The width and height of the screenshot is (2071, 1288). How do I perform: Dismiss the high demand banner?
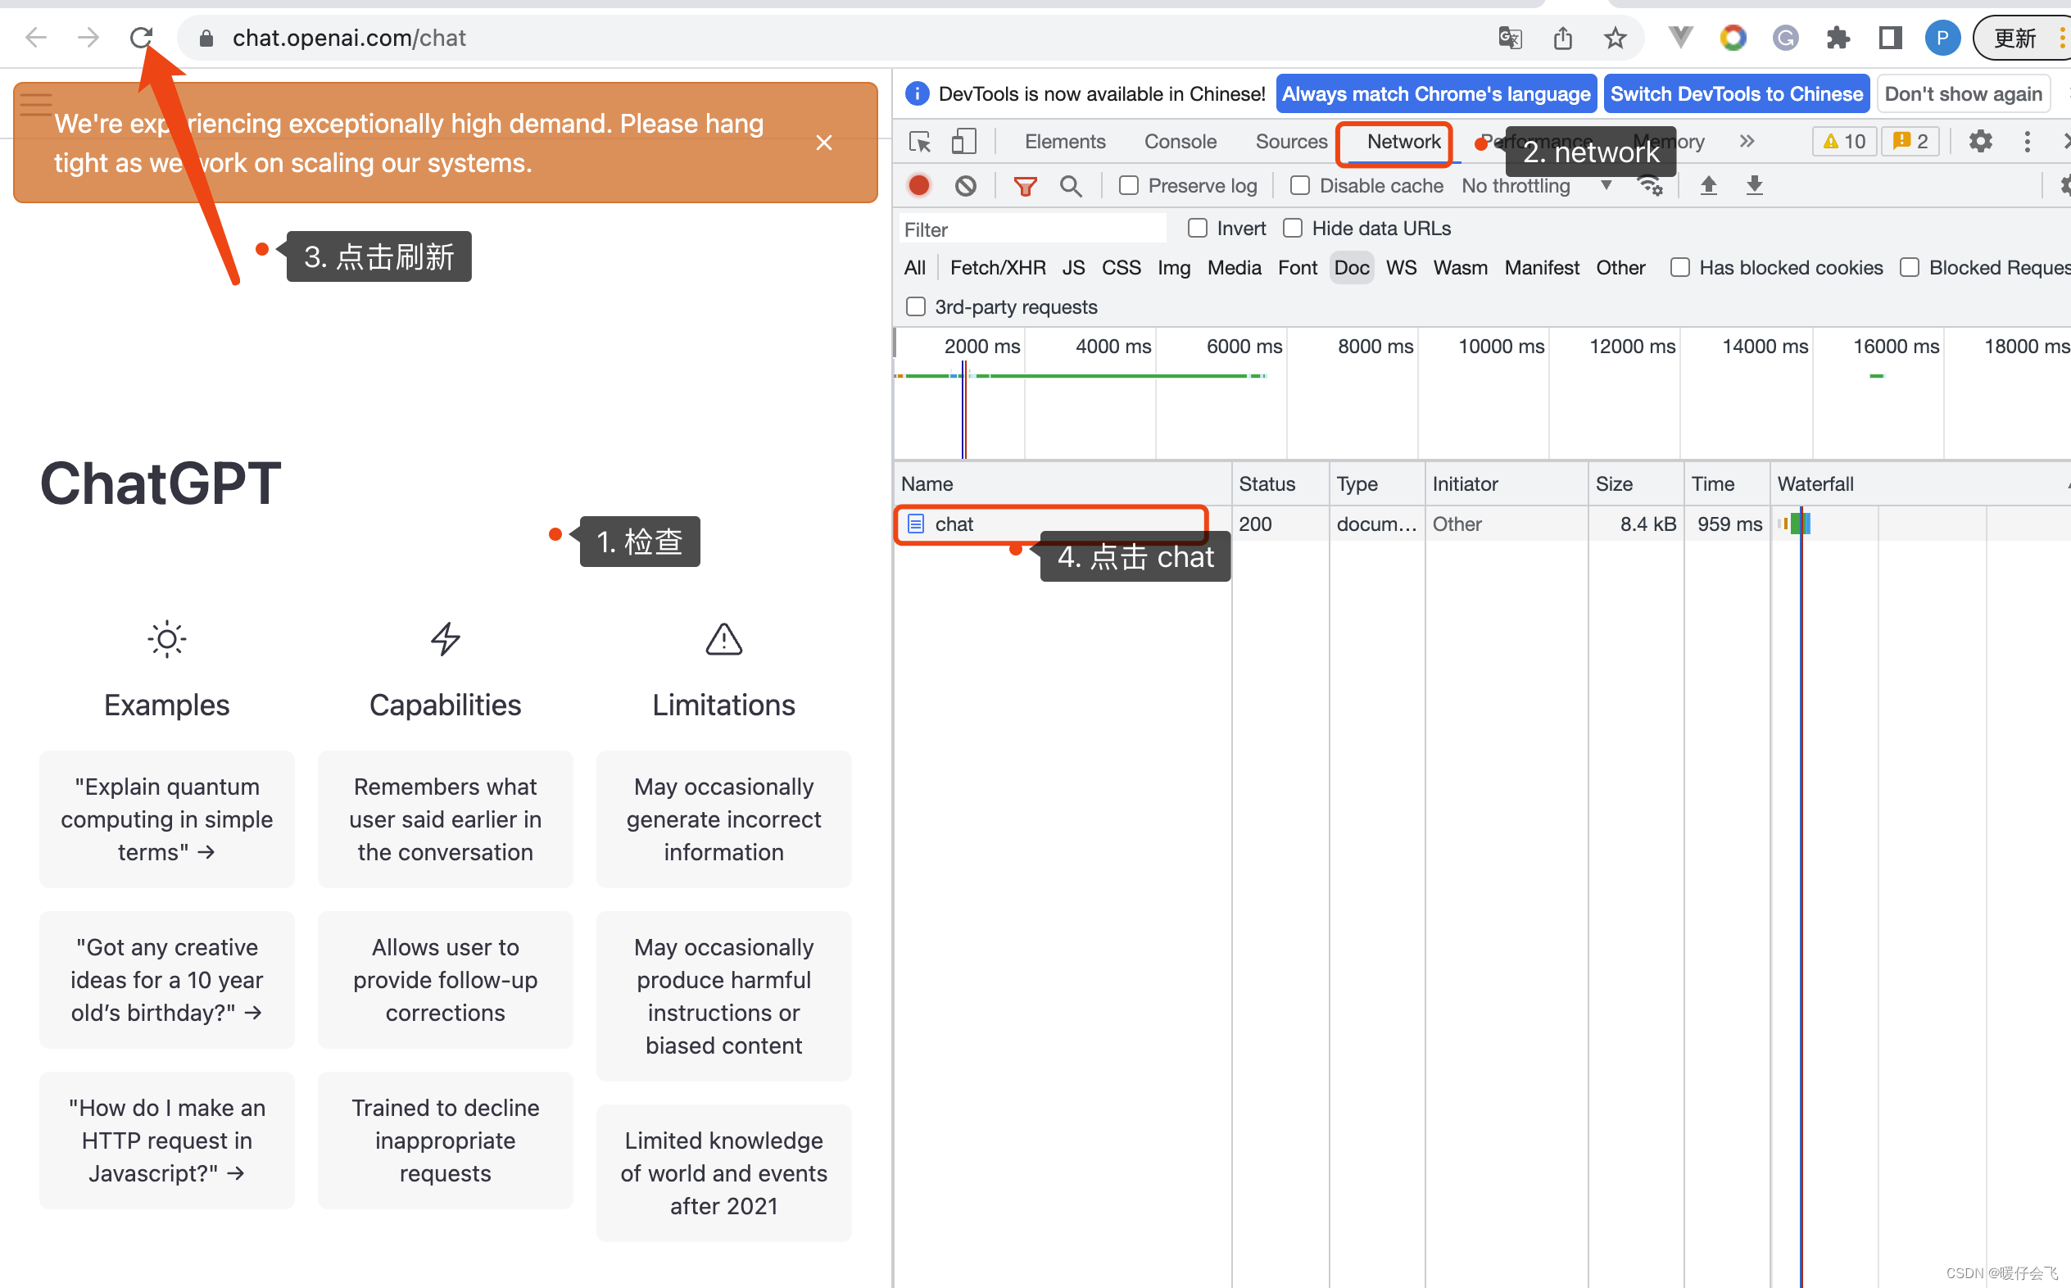(x=823, y=143)
